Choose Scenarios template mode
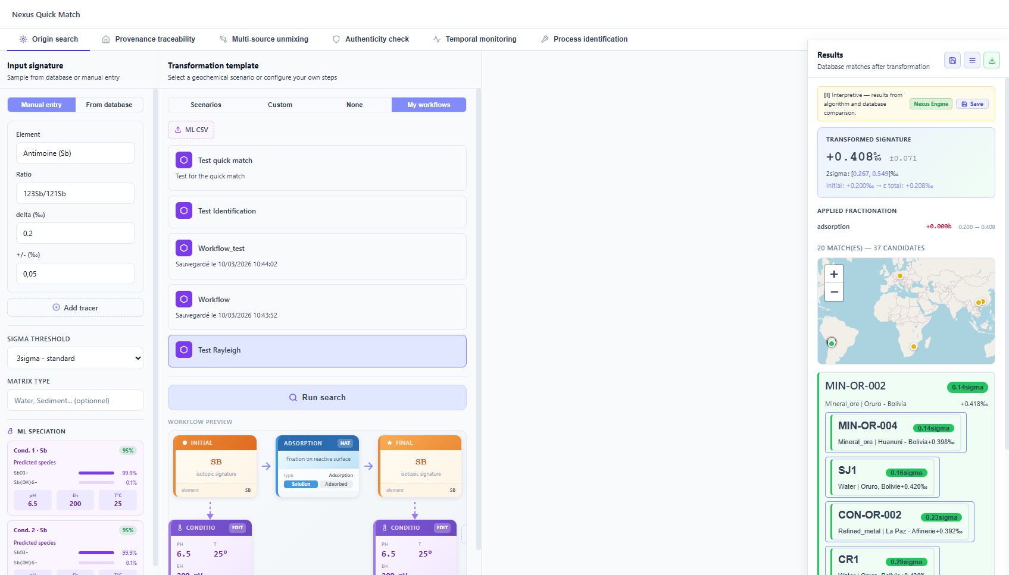 click(x=206, y=105)
